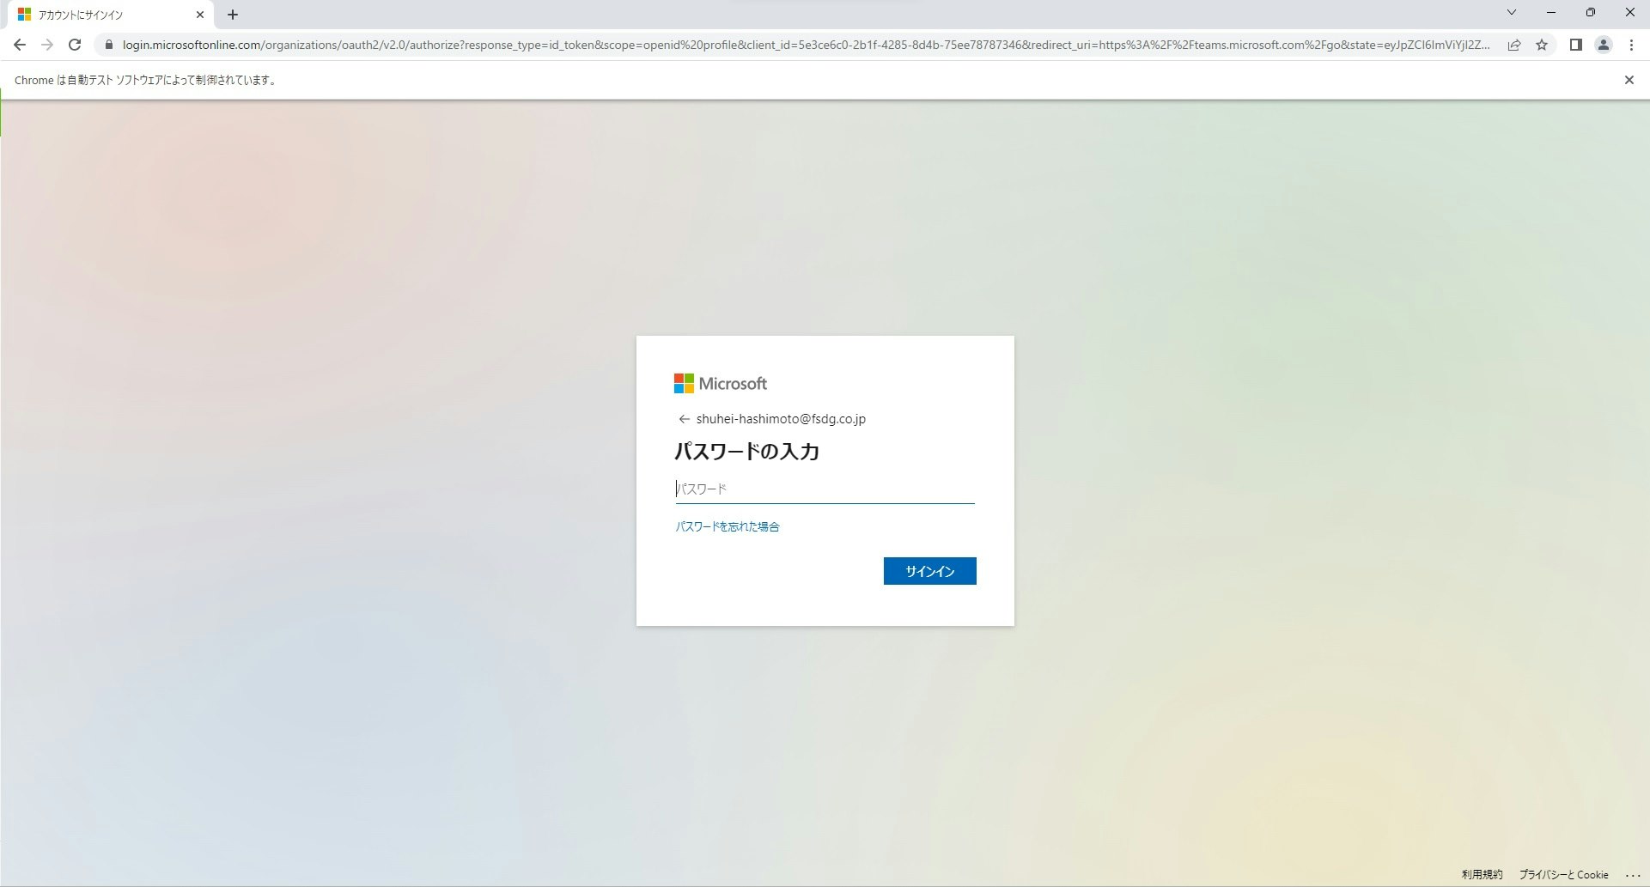Reload the page with refresh icon

pos(75,45)
